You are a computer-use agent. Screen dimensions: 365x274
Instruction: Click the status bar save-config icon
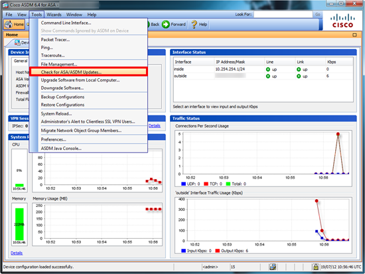[273, 267]
